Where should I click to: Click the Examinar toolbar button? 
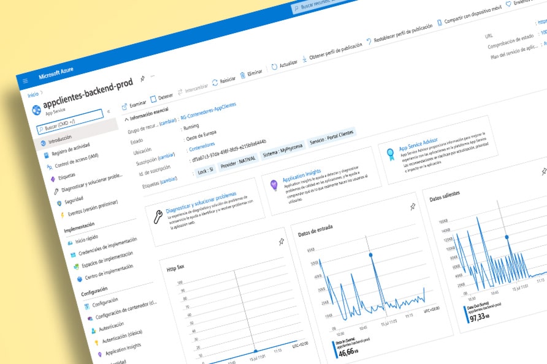(134, 105)
